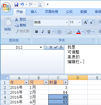Open the border style dropdown arrow
This screenshot has width=101, height=105.
64,32
